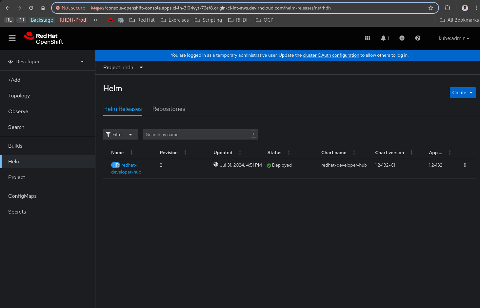The height and width of the screenshot is (308, 480).
Task: Select Helm in the sidebar
Action: click(x=48, y=162)
